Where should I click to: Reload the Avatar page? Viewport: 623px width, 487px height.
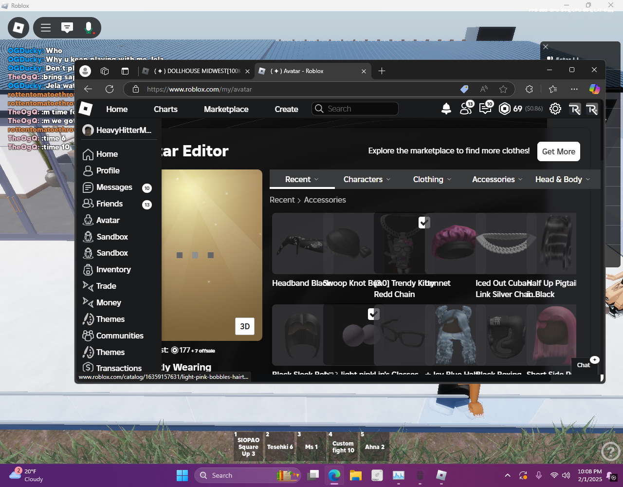point(110,89)
